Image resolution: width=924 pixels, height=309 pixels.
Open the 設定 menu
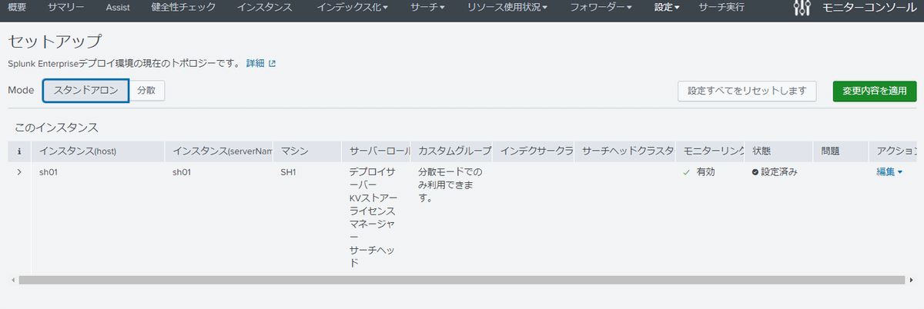667,8
